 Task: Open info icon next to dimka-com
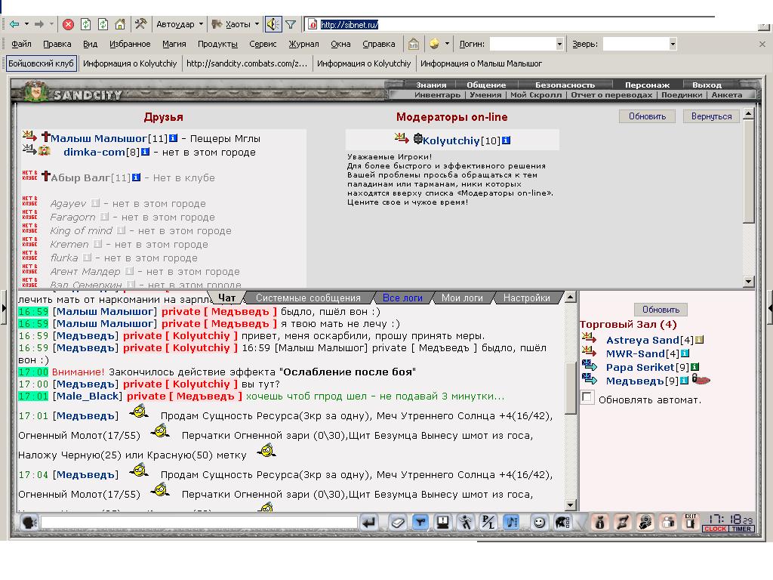click(x=146, y=152)
